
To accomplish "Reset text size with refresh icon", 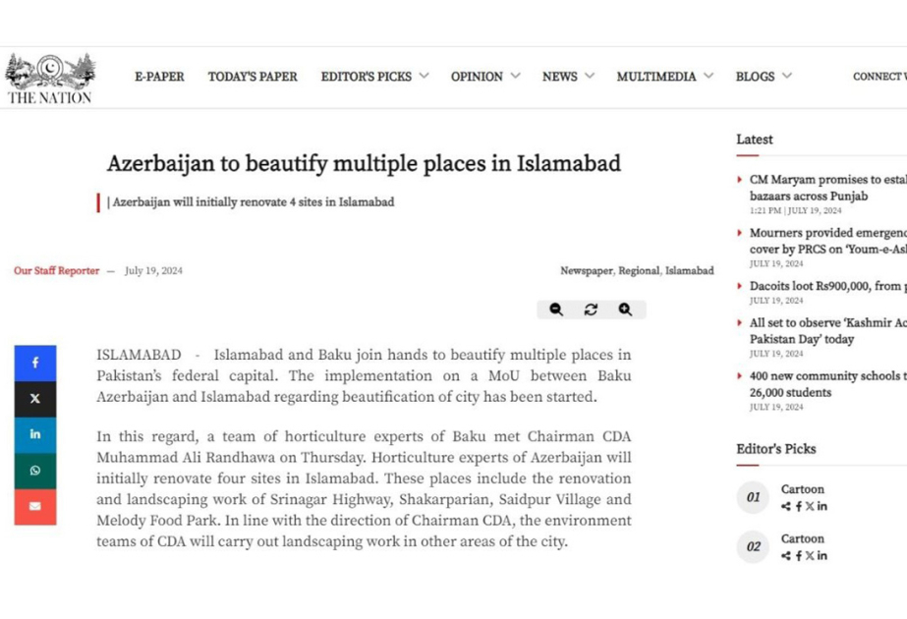I will tap(591, 309).
